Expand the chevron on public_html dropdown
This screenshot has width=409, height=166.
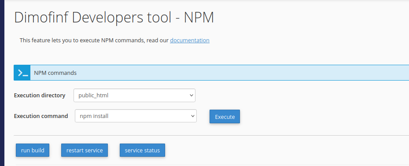pyautogui.click(x=191, y=95)
